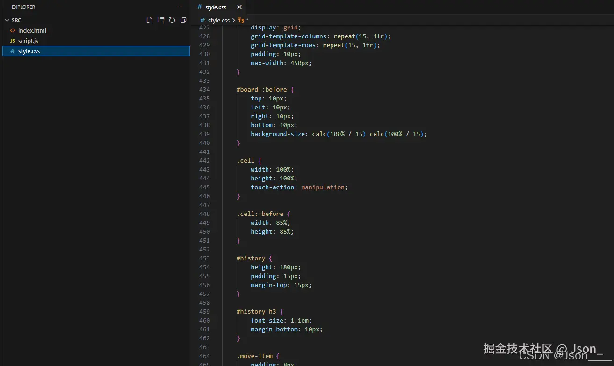Collapse the SRC folder section
Viewport: 614px width, 366px height.
(7, 20)
